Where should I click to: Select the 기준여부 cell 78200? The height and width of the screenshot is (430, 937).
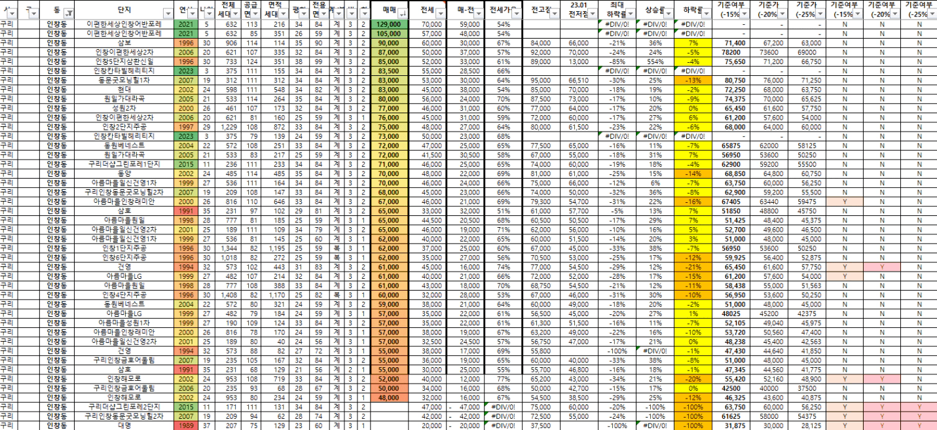click(x=731, y=52)
